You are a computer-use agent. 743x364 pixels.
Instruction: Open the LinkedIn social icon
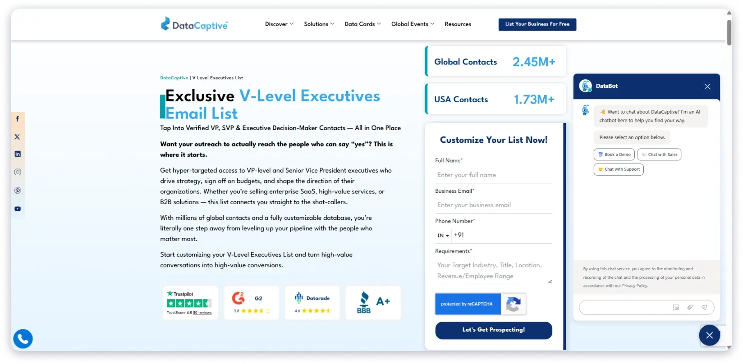(18, 154)
